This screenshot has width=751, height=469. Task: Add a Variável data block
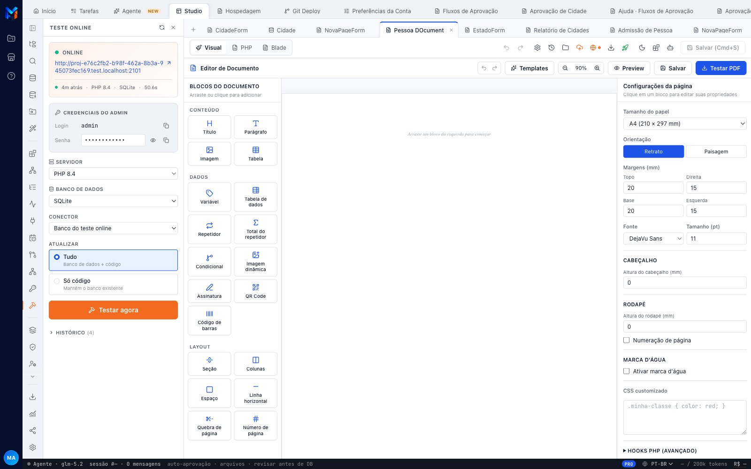click(209, 197)
